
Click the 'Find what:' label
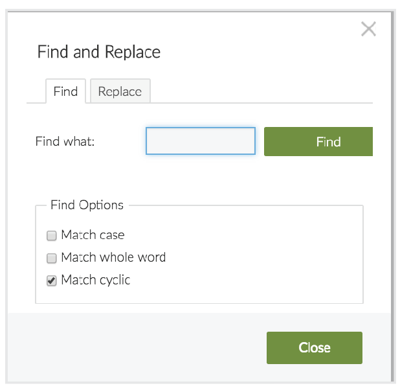click(x=65, y=141)
